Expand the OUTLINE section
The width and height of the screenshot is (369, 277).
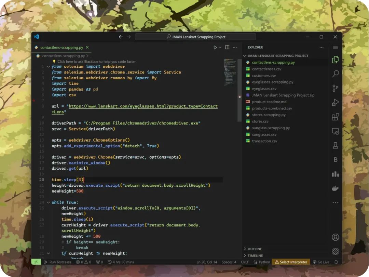(255, 249)
